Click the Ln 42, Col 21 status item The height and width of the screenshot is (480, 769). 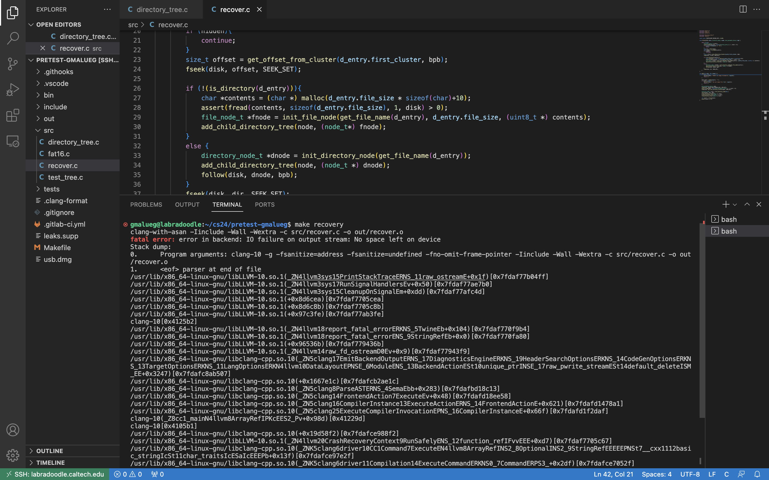(x=613, y=474)
